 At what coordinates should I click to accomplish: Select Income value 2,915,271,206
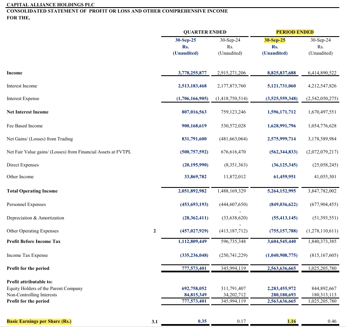point(231,73)
